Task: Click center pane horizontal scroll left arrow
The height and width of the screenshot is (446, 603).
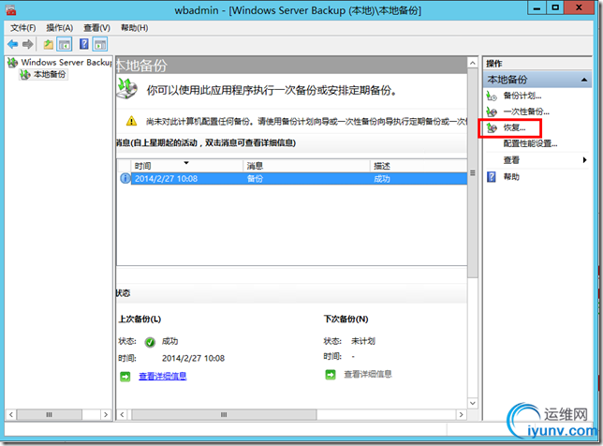Action: click(122, 414)
